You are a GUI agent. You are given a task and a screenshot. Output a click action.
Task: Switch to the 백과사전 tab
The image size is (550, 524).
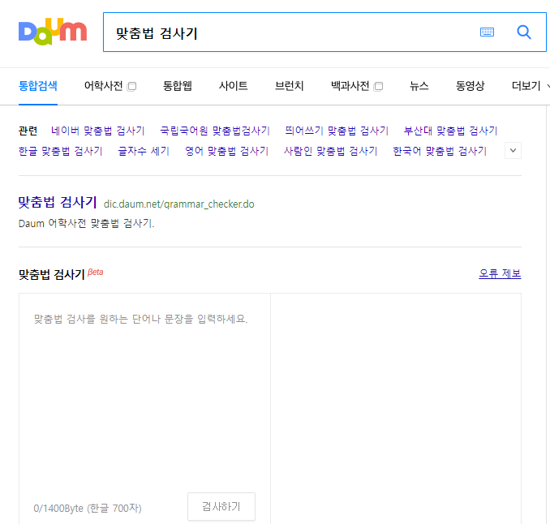coord(350,86)
